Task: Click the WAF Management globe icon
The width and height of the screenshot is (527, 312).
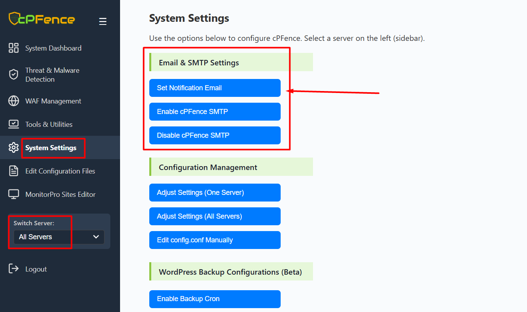Action: 14,101
